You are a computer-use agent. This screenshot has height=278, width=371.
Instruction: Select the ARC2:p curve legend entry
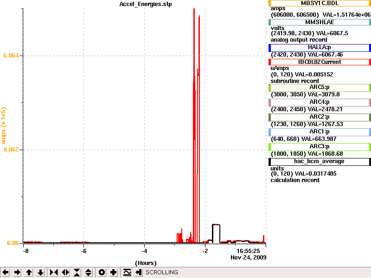[320, 117]
